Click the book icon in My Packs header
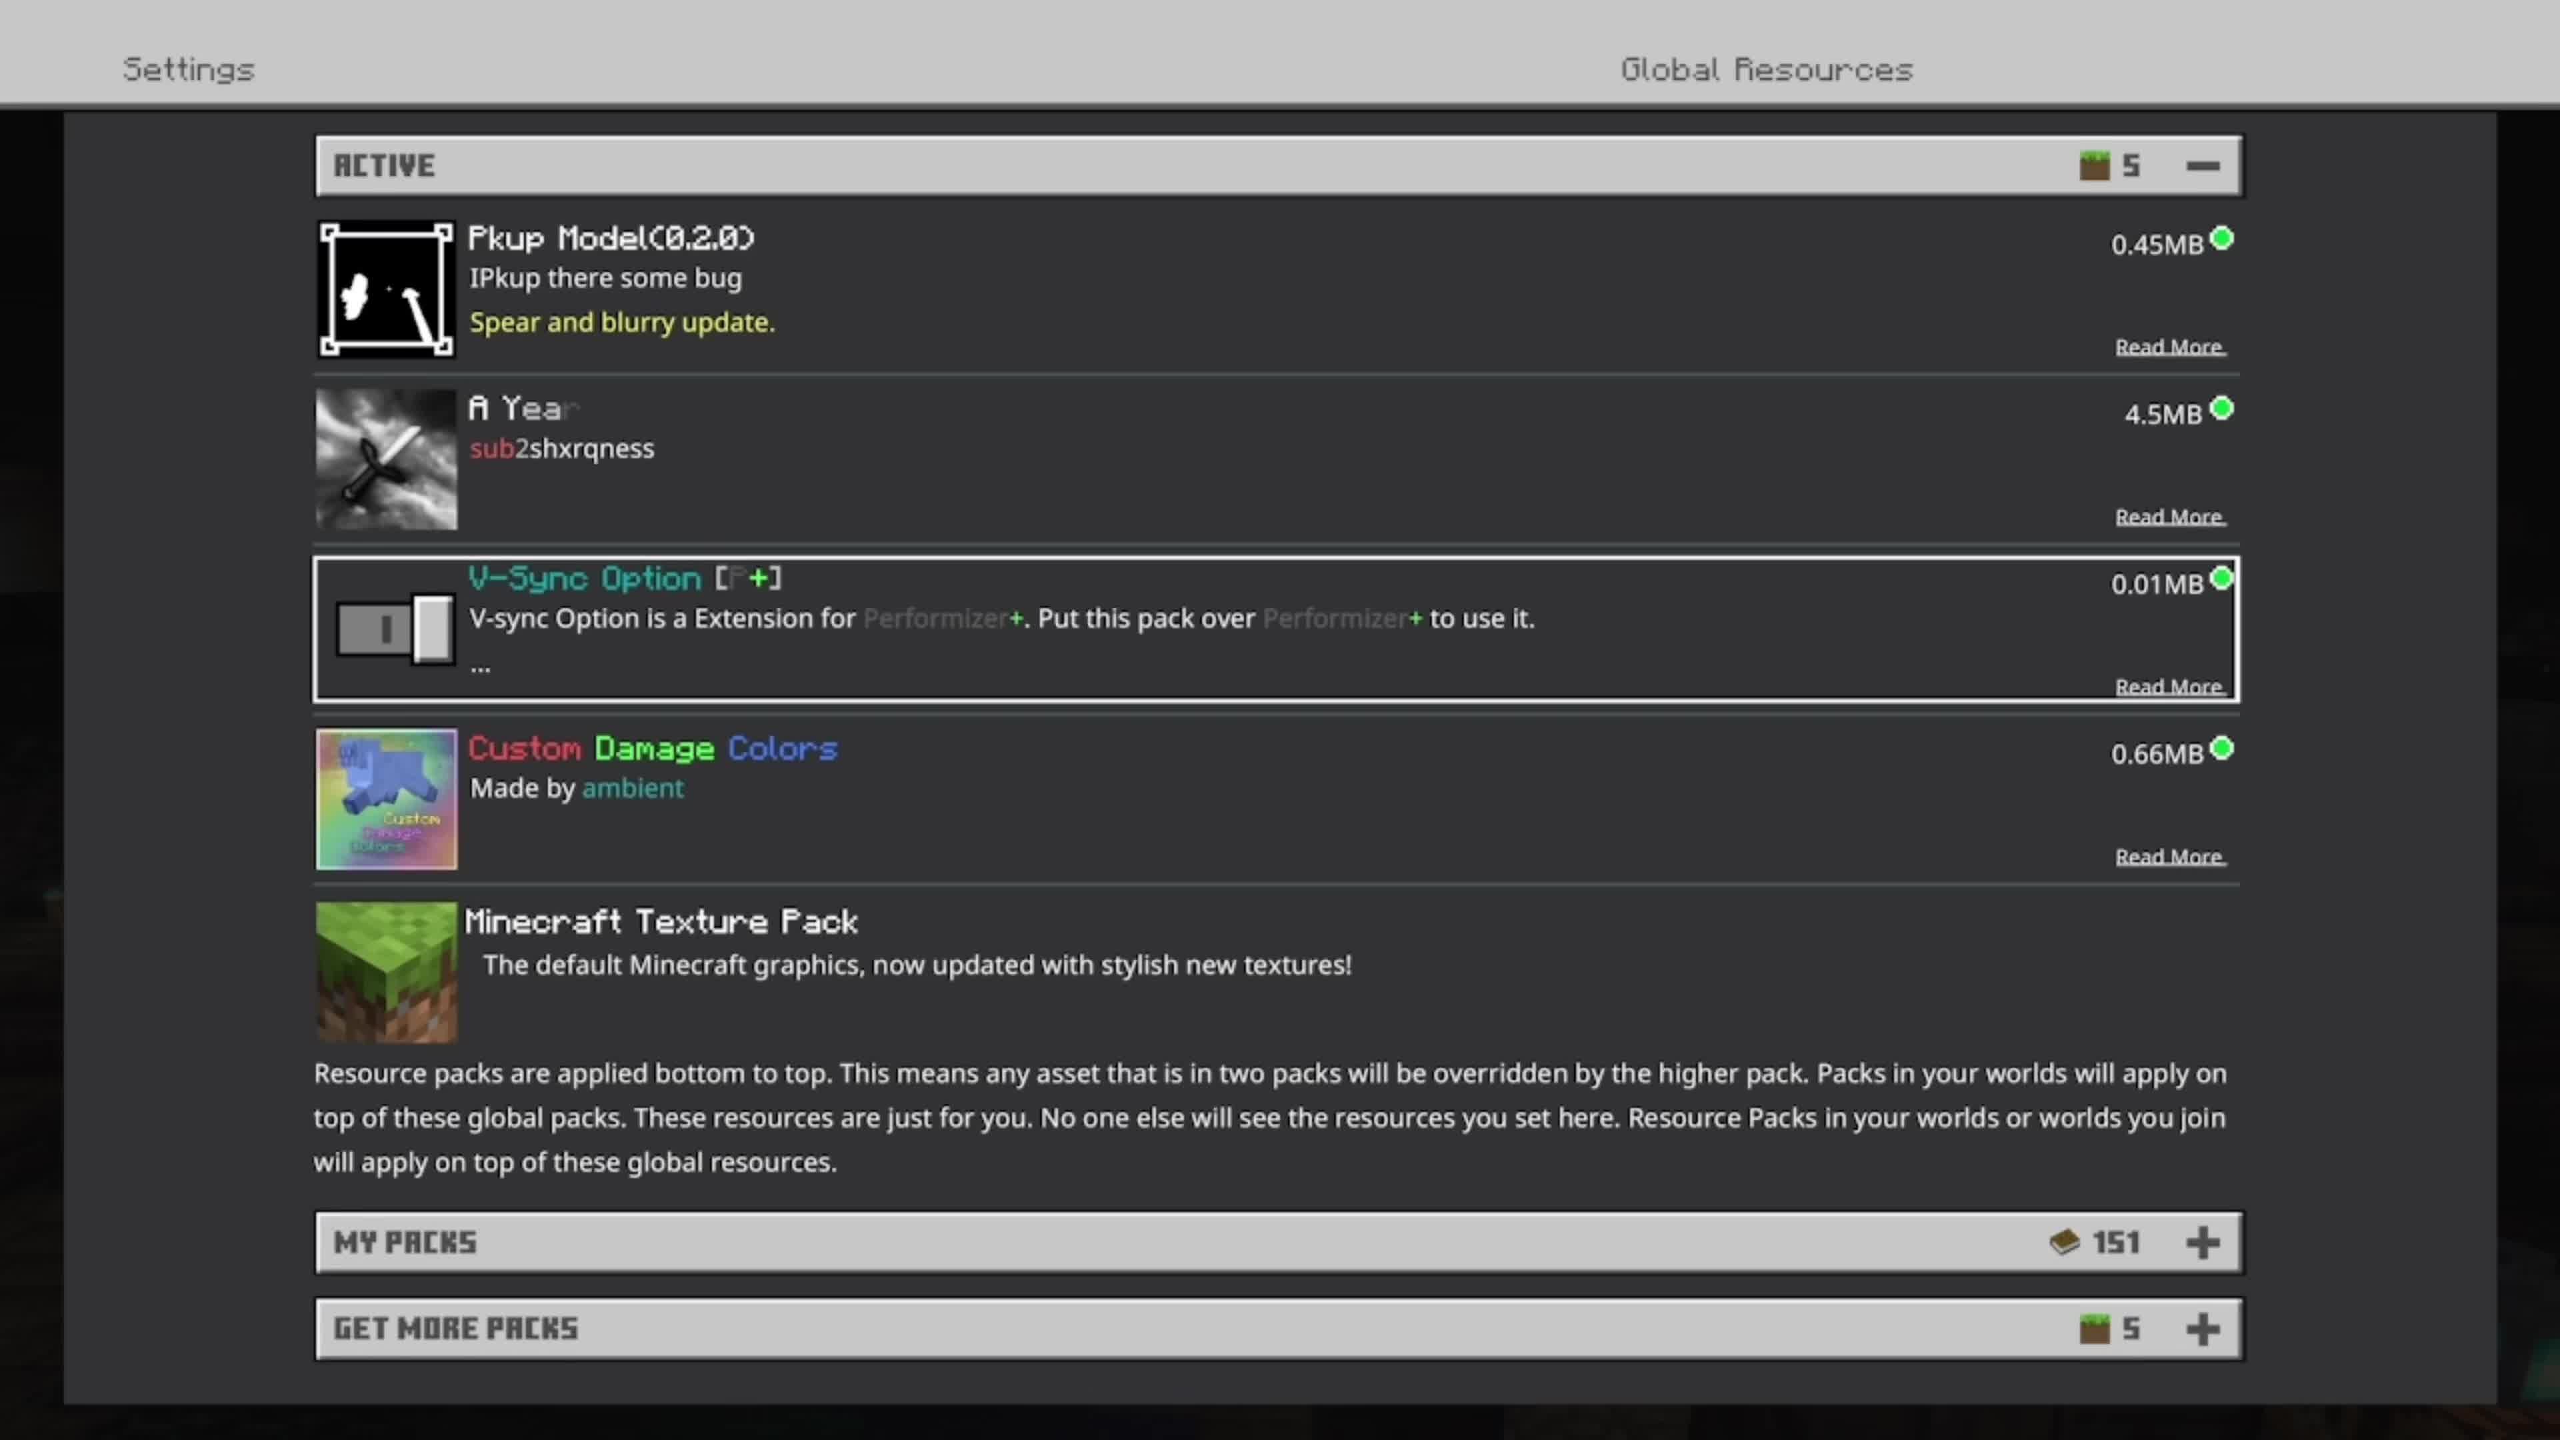 [2064, 1242]
